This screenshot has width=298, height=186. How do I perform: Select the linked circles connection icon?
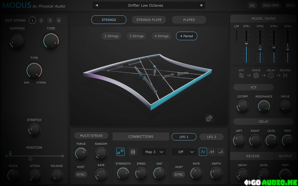click(120, 152)
